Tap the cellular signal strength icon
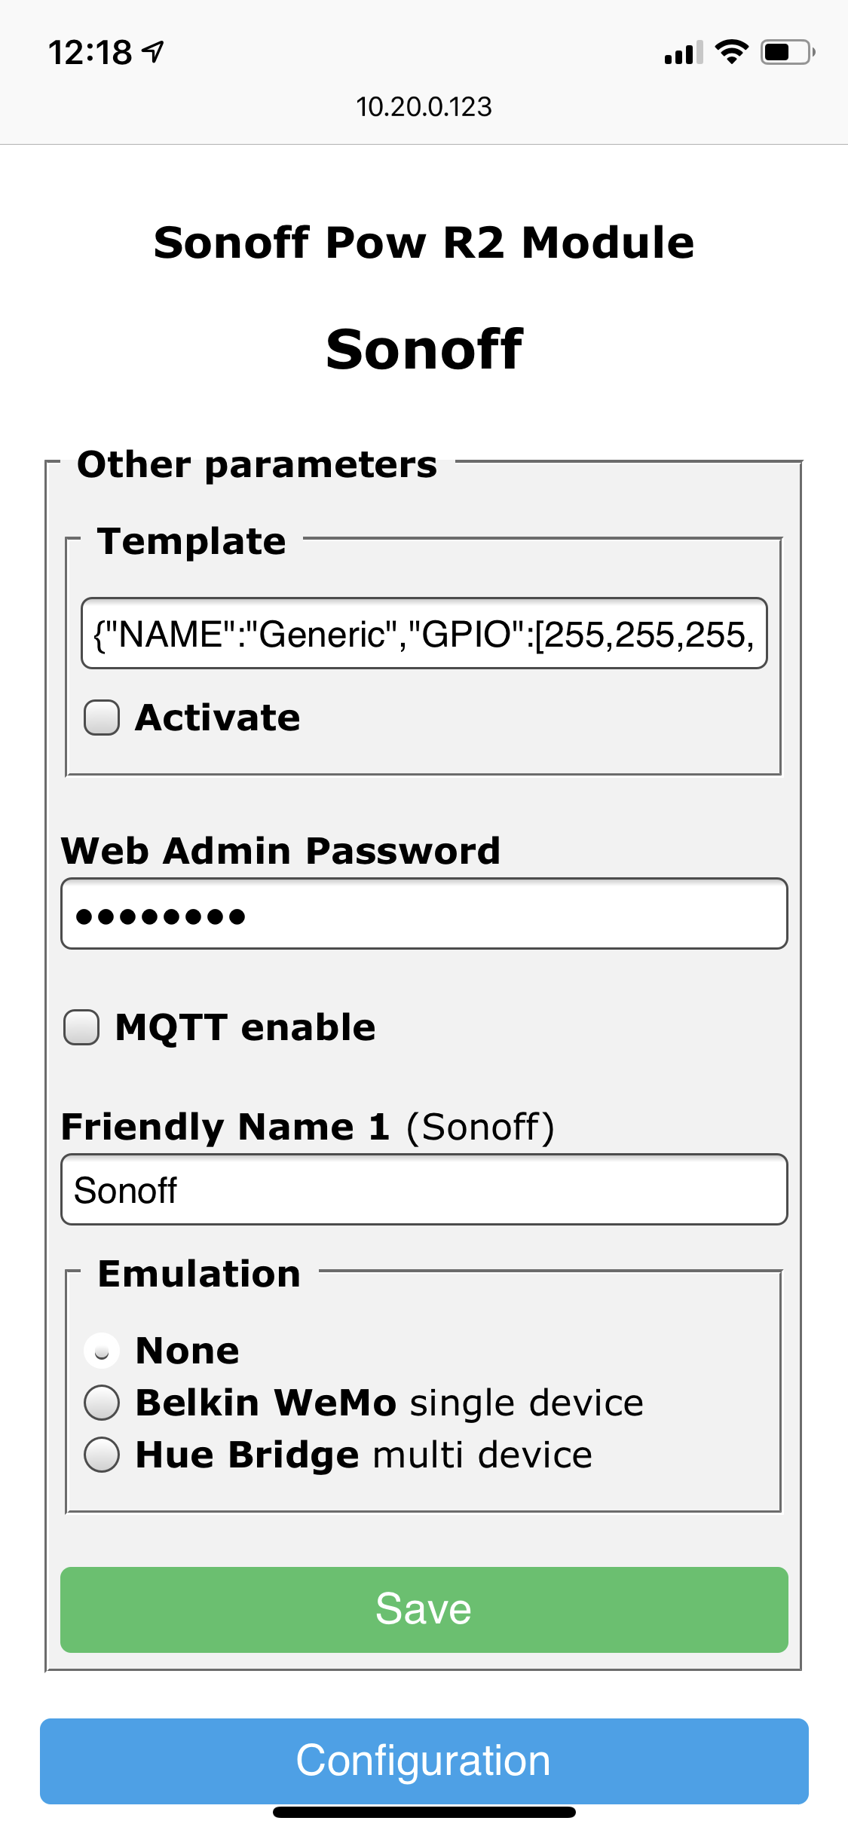Viewport: 848px width, 1836px height. click(683, 53)
